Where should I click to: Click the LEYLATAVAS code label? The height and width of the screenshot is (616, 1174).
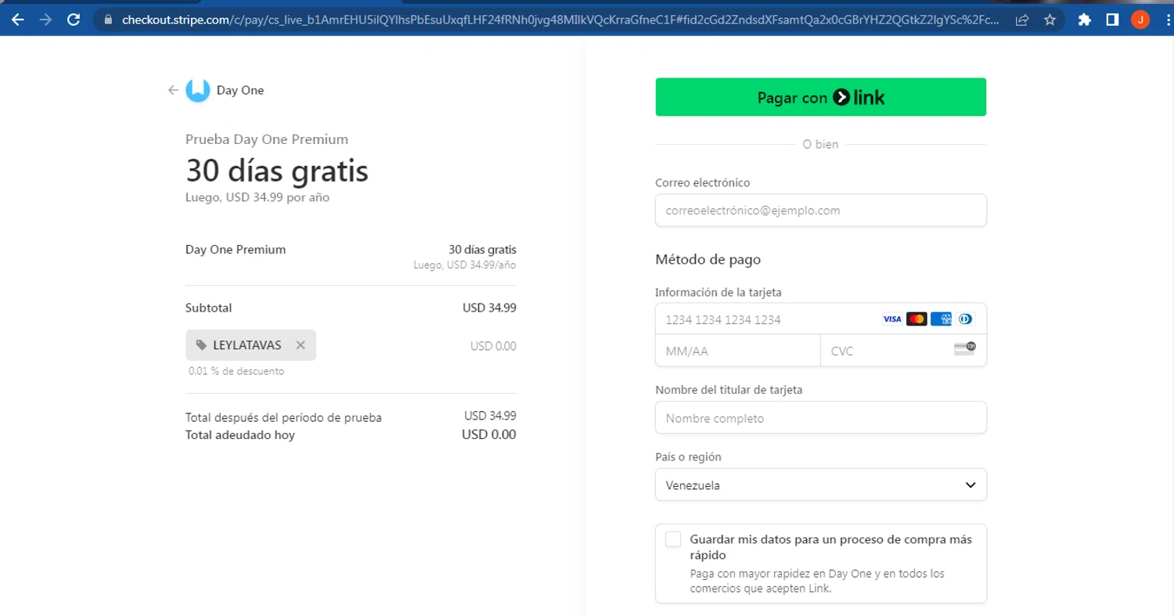247,345
